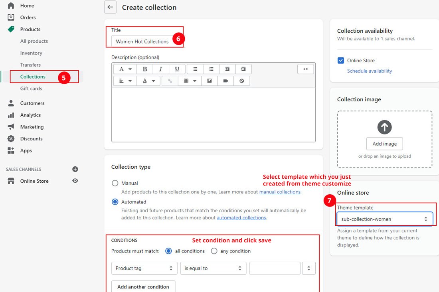
Task: Open the Theme template dropdown
Action: point(384,219)
